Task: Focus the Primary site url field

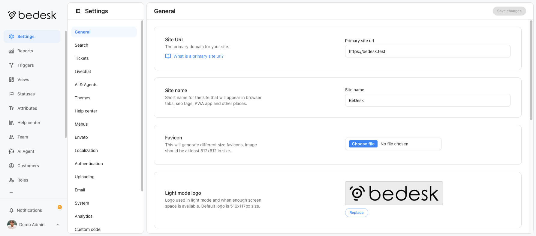Action: (428, 51)
